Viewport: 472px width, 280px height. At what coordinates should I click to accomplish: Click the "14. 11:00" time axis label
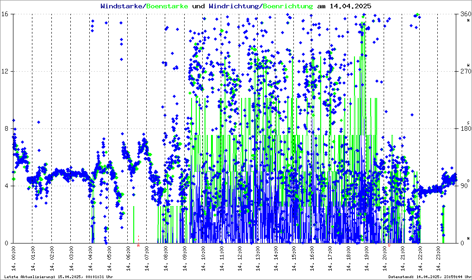(x=221, y=259)
